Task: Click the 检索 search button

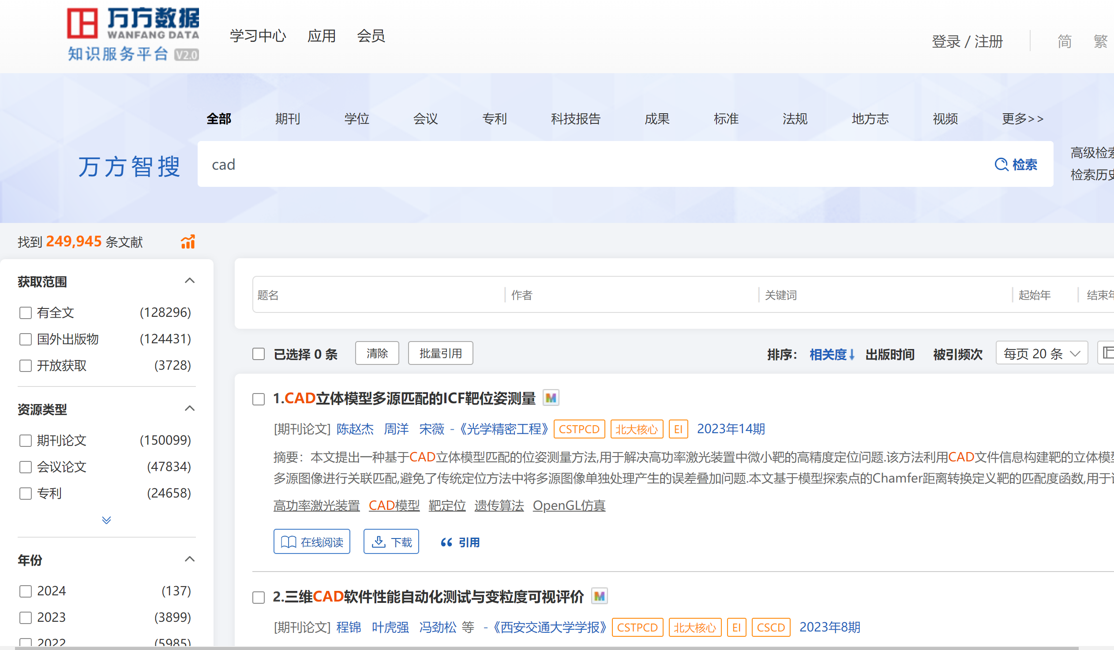Action: click(x=1016, y=164)
